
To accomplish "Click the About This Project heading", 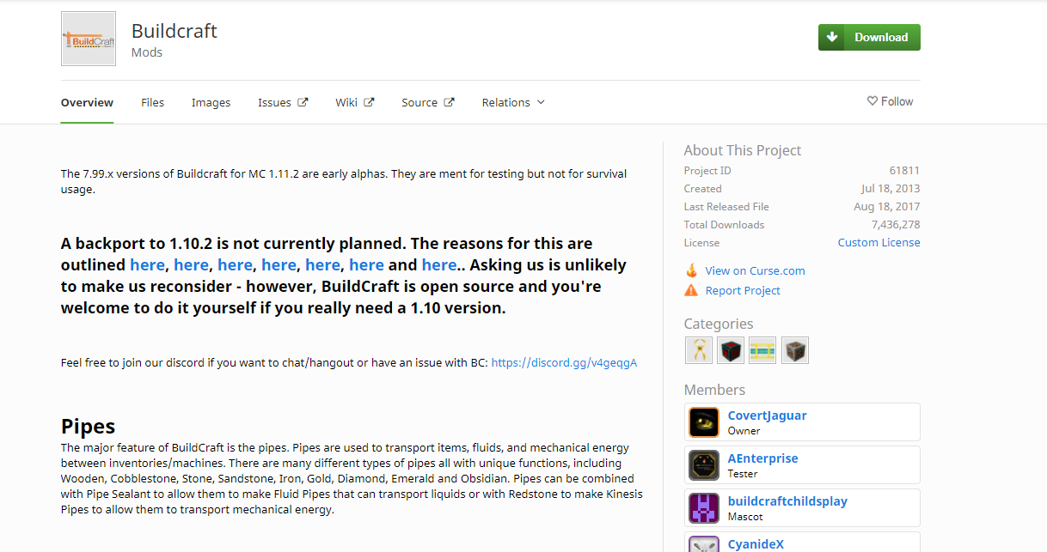I will coord(743,150).
